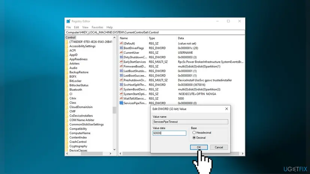Click the ACPI folder icon

(x=67, y=50)
